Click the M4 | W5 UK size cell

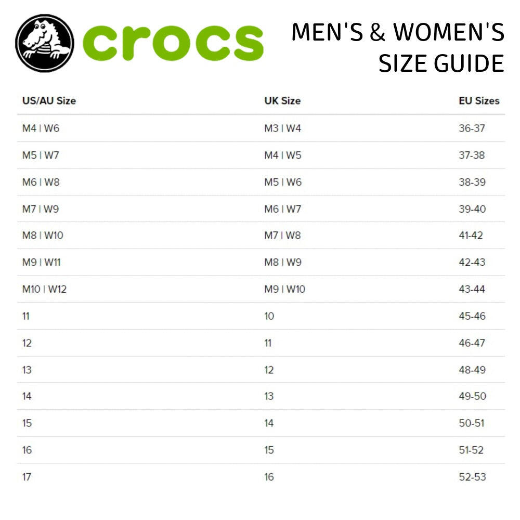(282, 155)
